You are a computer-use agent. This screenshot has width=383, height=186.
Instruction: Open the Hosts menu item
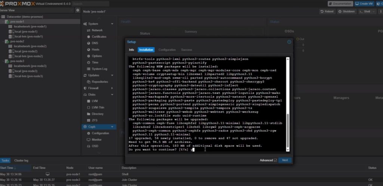(x=95, y=49)
